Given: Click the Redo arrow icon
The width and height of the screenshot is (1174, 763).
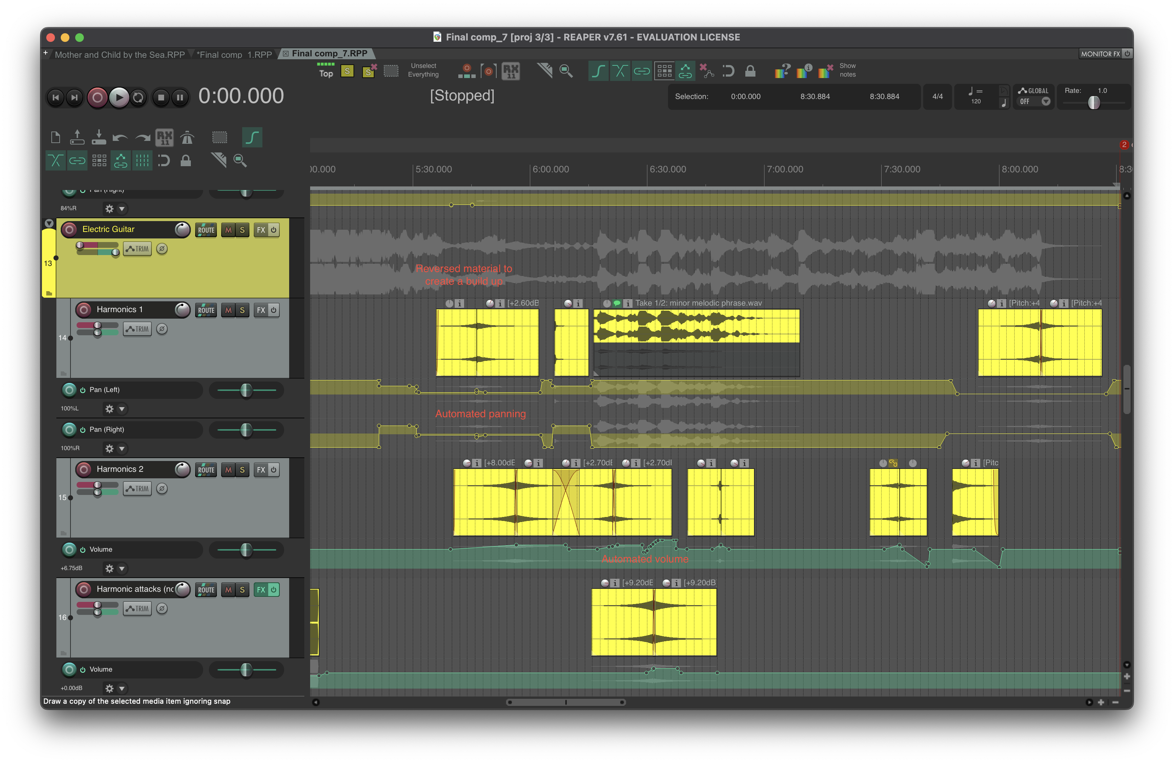Looking at the screenshot, I should coord(142,138).
